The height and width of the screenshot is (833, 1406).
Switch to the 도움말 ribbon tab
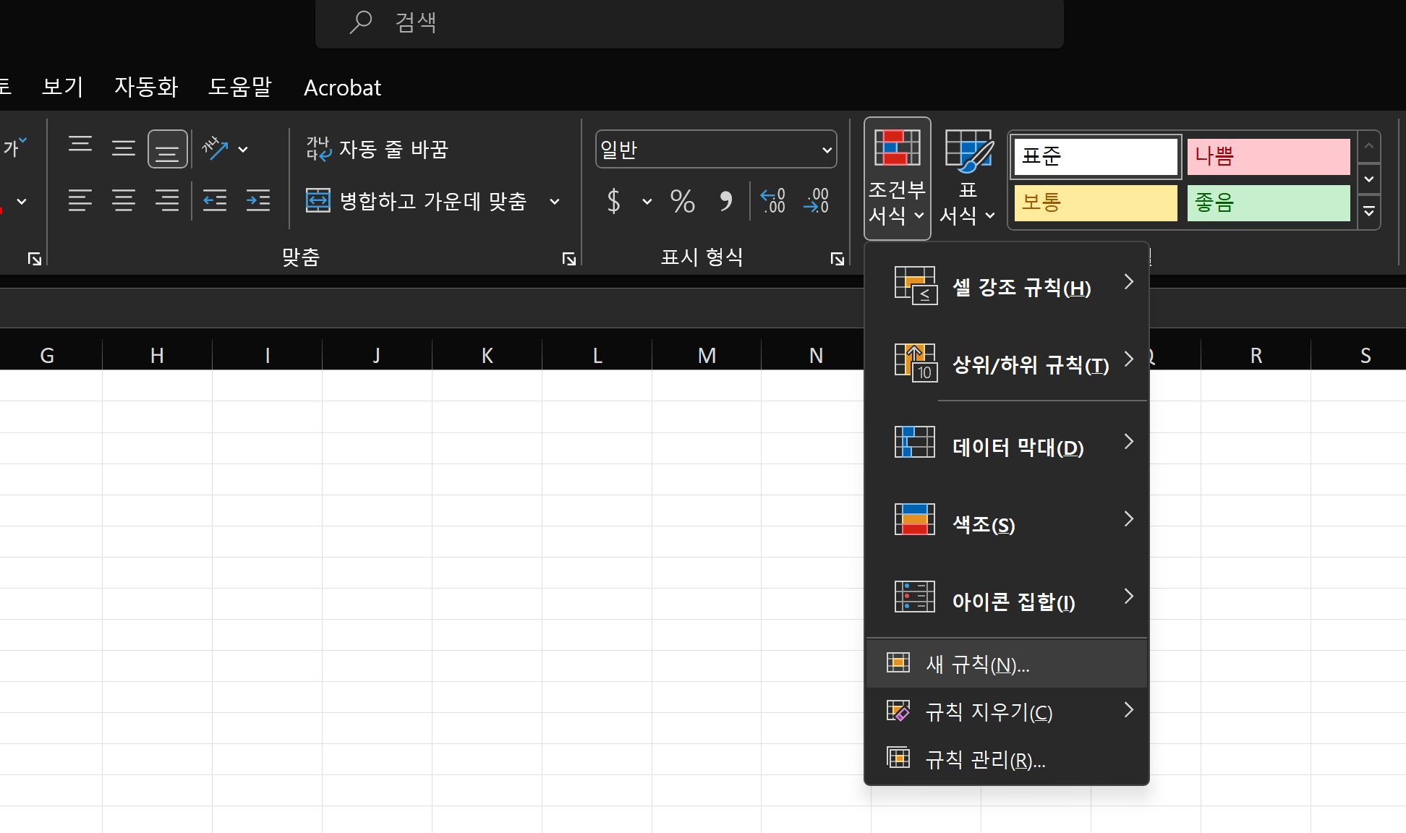pos(240,87)
